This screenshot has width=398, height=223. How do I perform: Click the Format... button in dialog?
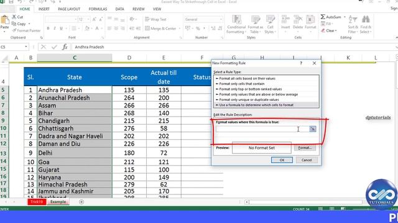coord(305,148)
